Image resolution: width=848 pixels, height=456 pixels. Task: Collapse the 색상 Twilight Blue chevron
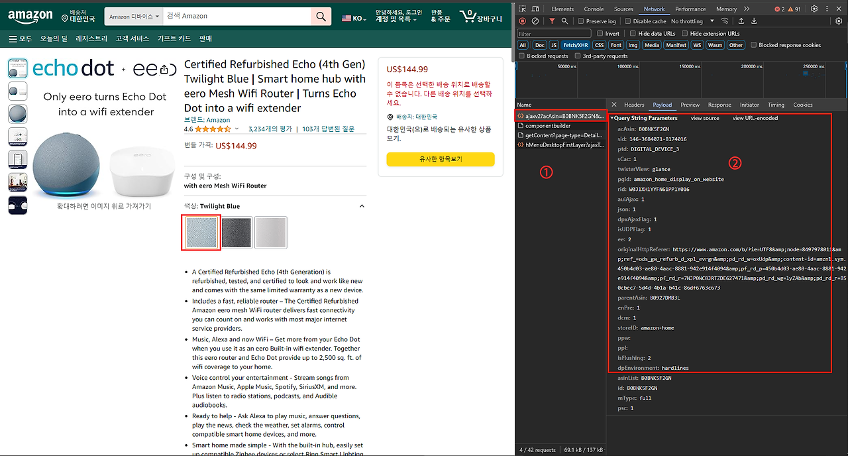362,206
